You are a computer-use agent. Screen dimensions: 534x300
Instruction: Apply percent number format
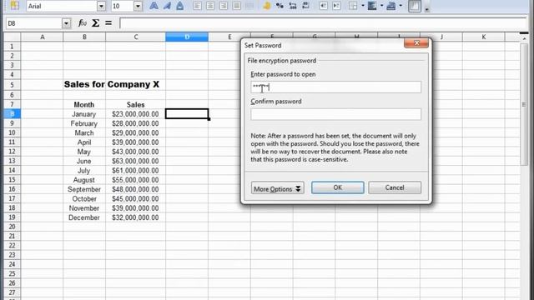pyautogui.click(x=280, y=6)
